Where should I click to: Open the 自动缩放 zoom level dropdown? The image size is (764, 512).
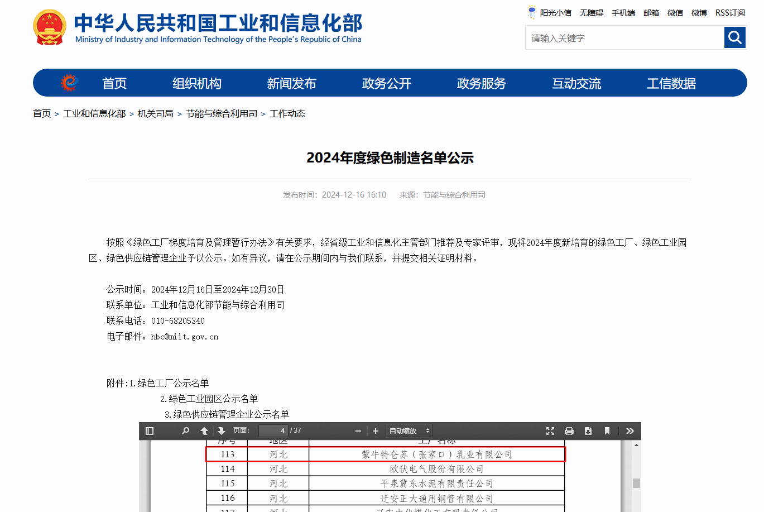click(x=409, y=430)
